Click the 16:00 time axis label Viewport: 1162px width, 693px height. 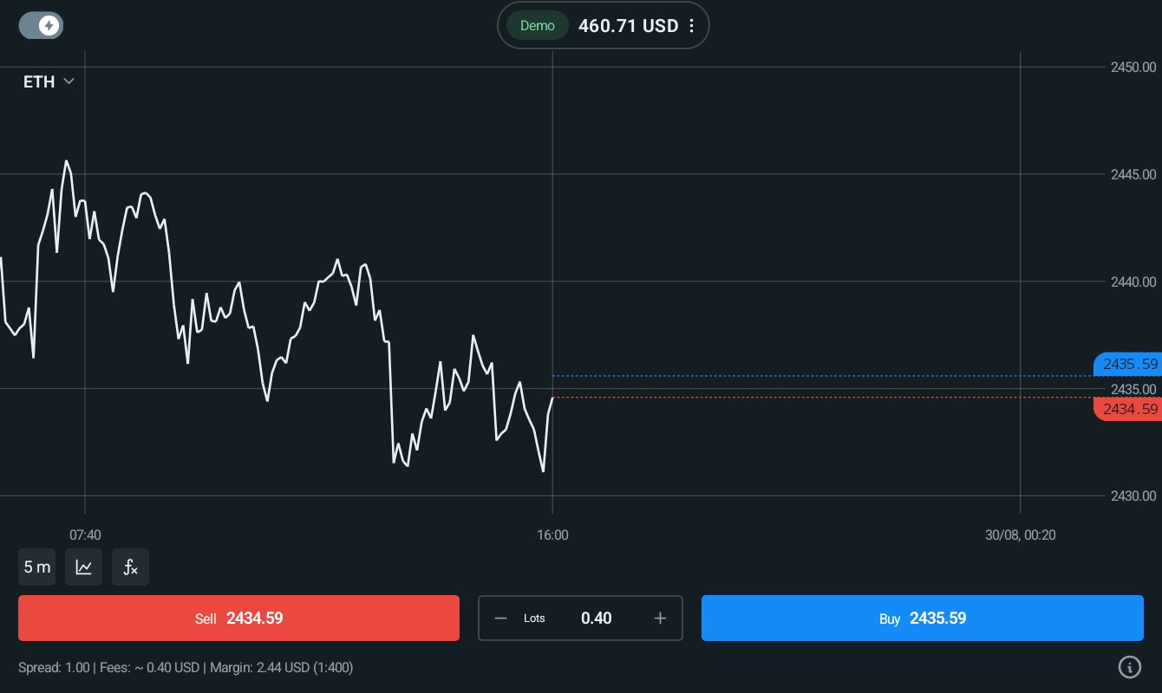[x=552, y=535]
